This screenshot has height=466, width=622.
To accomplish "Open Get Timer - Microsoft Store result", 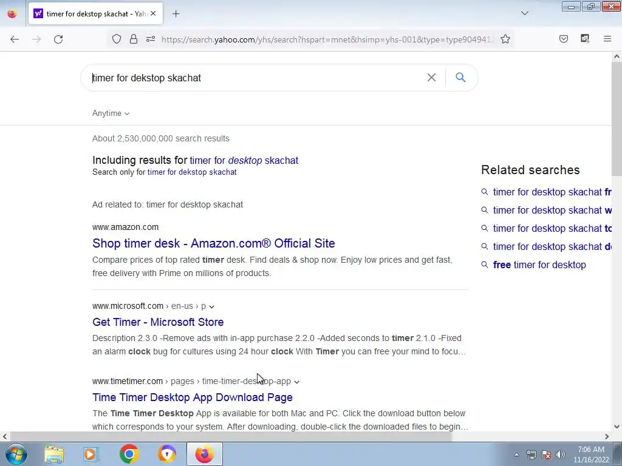I will coord(158,322).
